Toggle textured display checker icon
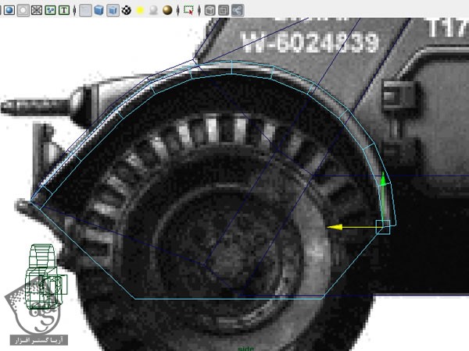The width and height of the screenshot is (469, 351). coord(126,11)
